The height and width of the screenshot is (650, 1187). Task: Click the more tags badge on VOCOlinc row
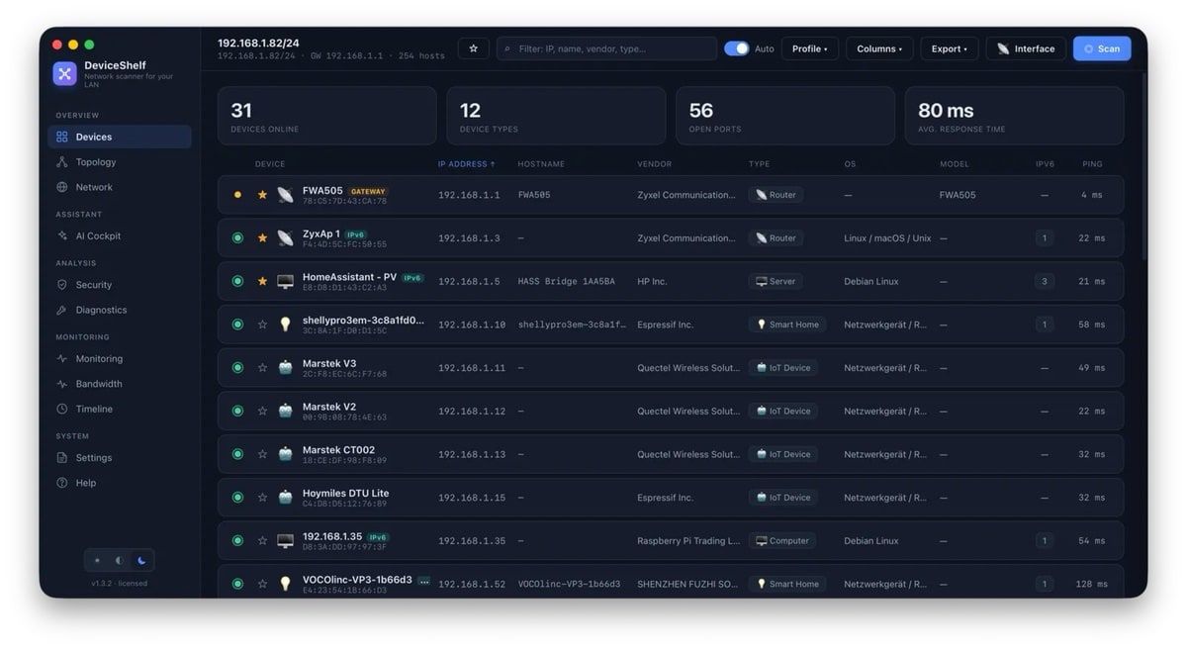[423, 582]
